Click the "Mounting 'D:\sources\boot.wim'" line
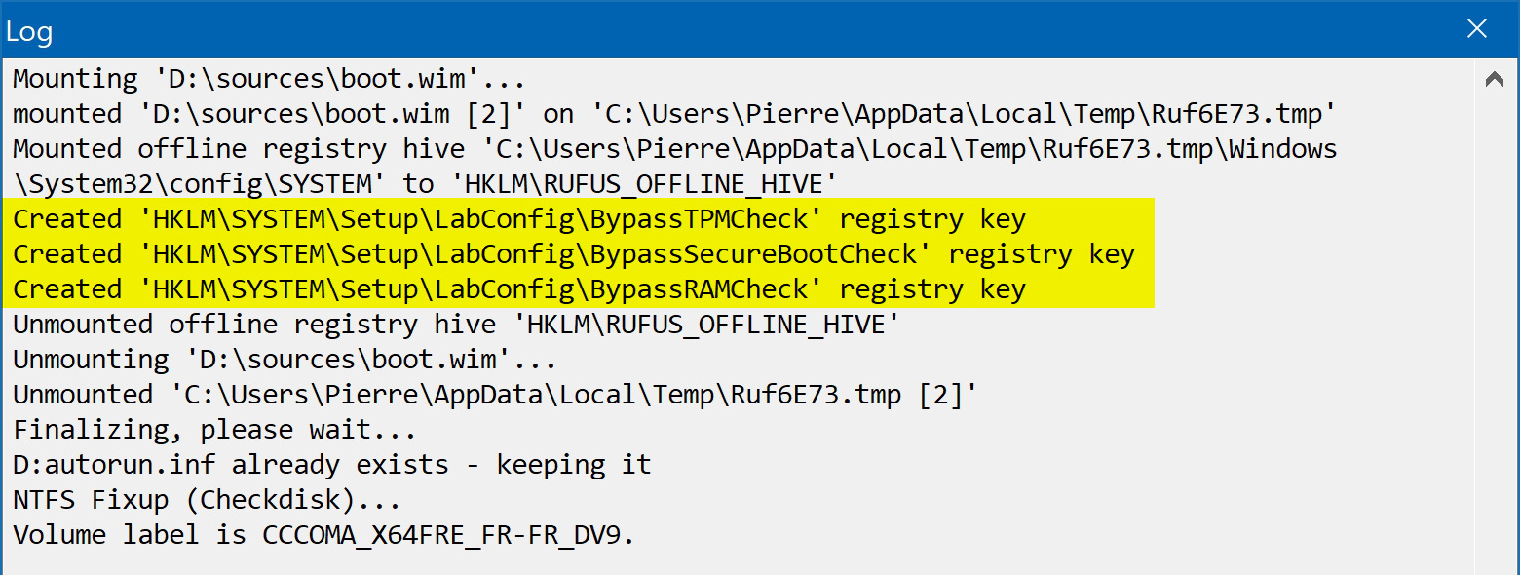This screenshot has height=575, width=1520. pyautogui.click(x=269, y=79)
